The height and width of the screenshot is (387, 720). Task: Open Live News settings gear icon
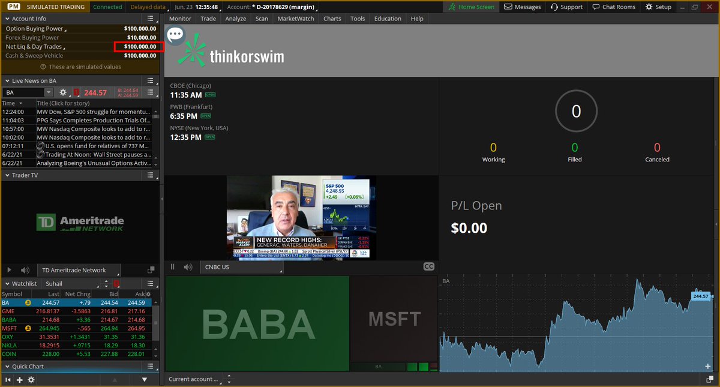pyautogui.click(x=63, y=92)
